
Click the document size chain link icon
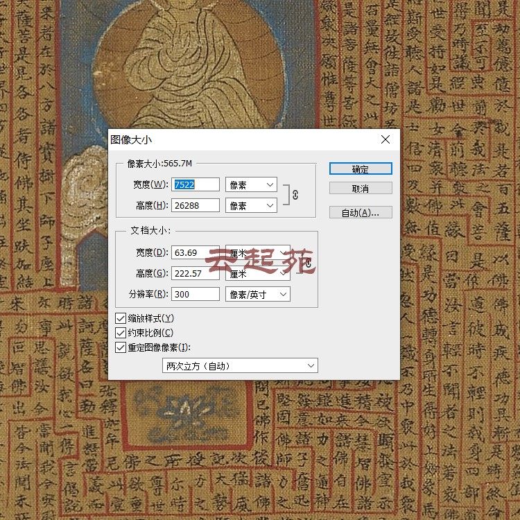(x=309, y=263)
